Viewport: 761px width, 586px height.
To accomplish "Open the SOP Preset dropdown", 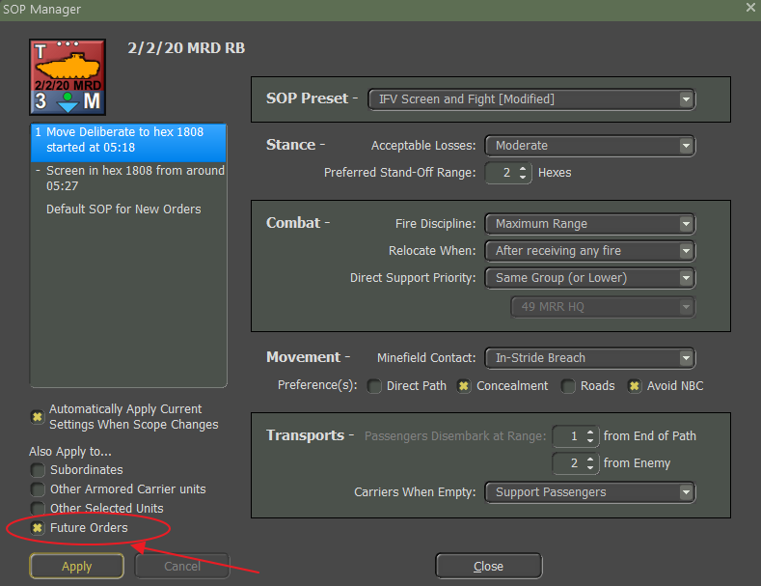I will click(x=531, y=99).
